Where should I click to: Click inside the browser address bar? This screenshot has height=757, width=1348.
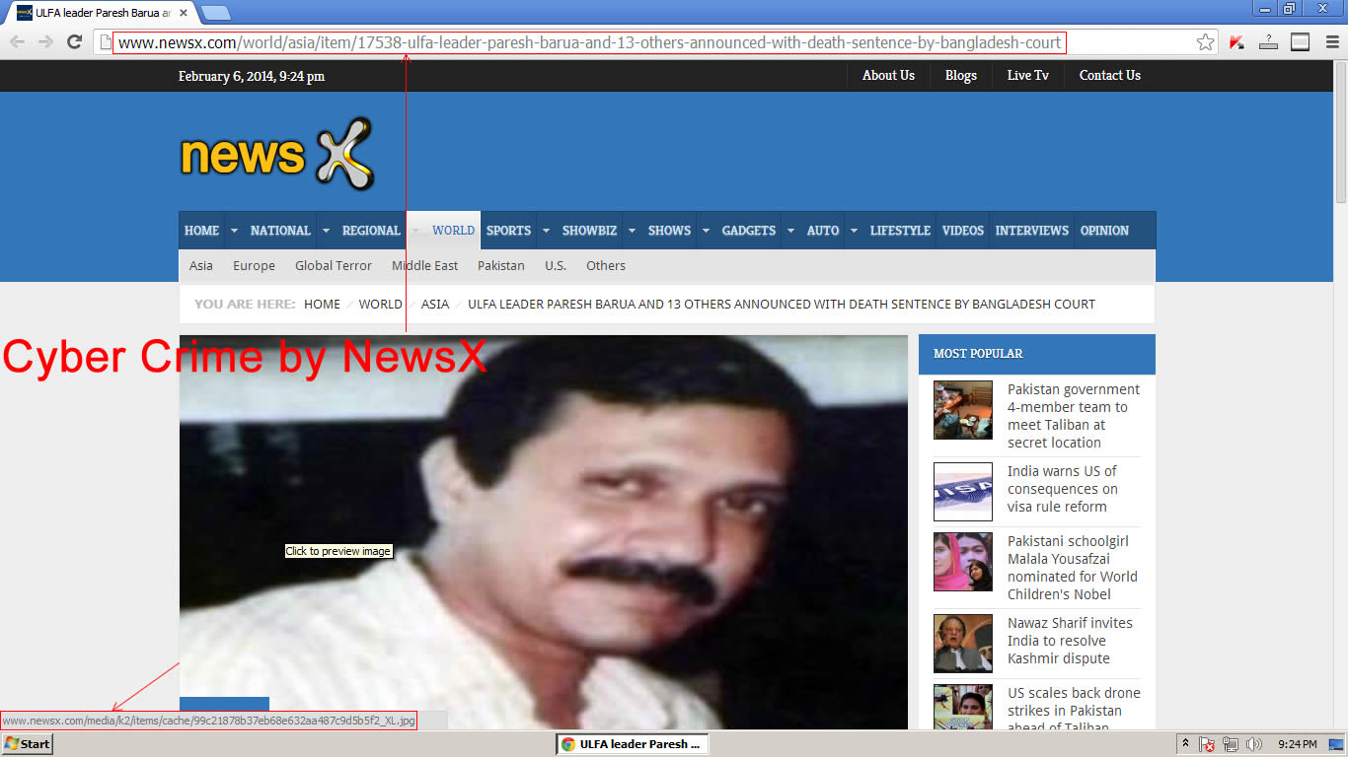coord(592,42)
